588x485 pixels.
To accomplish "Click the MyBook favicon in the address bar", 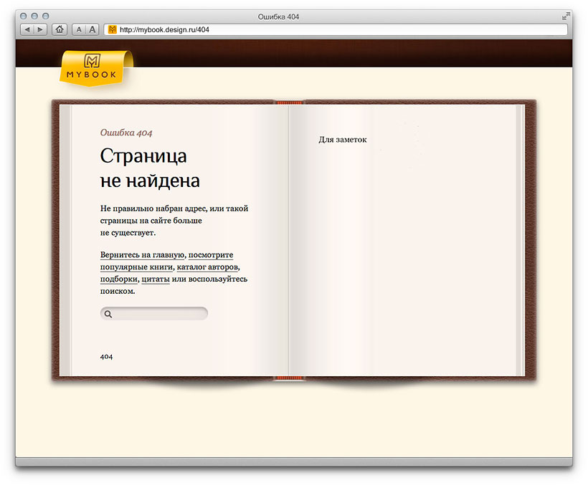I will tap(112, 29).
